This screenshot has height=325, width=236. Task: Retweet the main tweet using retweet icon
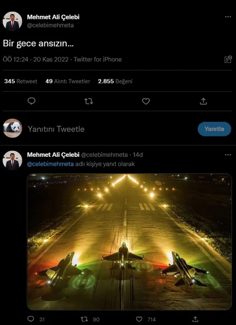(x=89, y=101)
